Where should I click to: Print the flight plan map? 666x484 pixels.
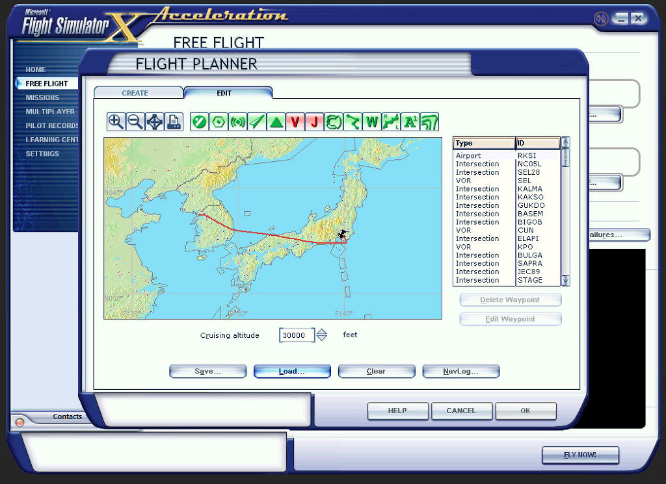(174, 121)
